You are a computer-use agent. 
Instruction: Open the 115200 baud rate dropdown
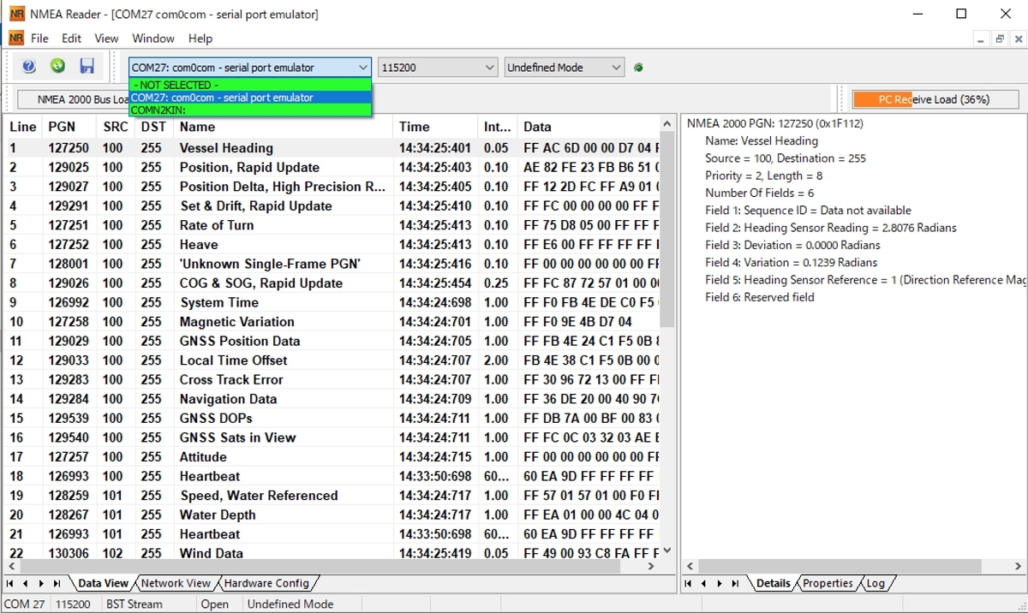pos(489,68)
